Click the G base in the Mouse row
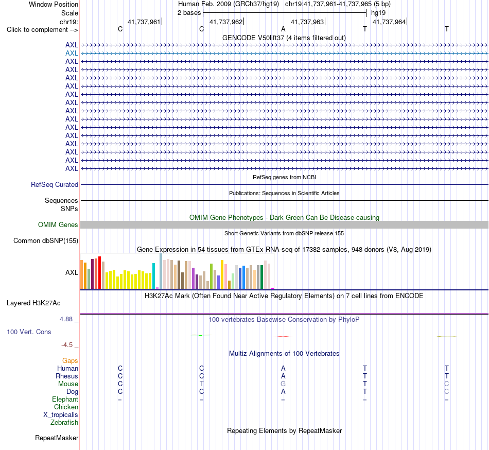 point(283,384)
